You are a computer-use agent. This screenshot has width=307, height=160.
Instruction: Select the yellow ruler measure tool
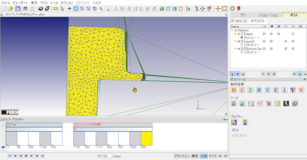(55, 9)
